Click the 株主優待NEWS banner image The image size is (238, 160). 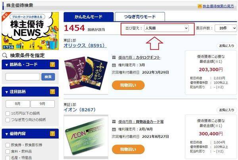pyautogui.click(x=30, y=31)
